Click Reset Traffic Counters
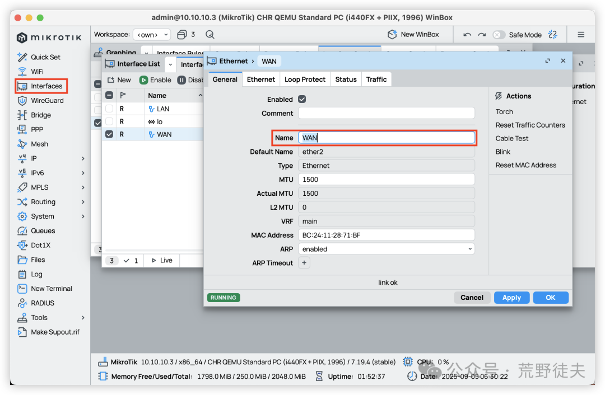Viewport: 605px width, 395px height. click(x=530, y=125)
